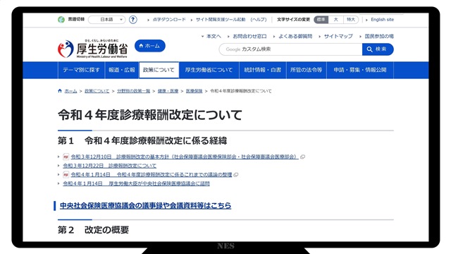
Task: Click 分野別の政策一覧 breadcrumb link
Action: pyautogui.click(x=133, y=91)
